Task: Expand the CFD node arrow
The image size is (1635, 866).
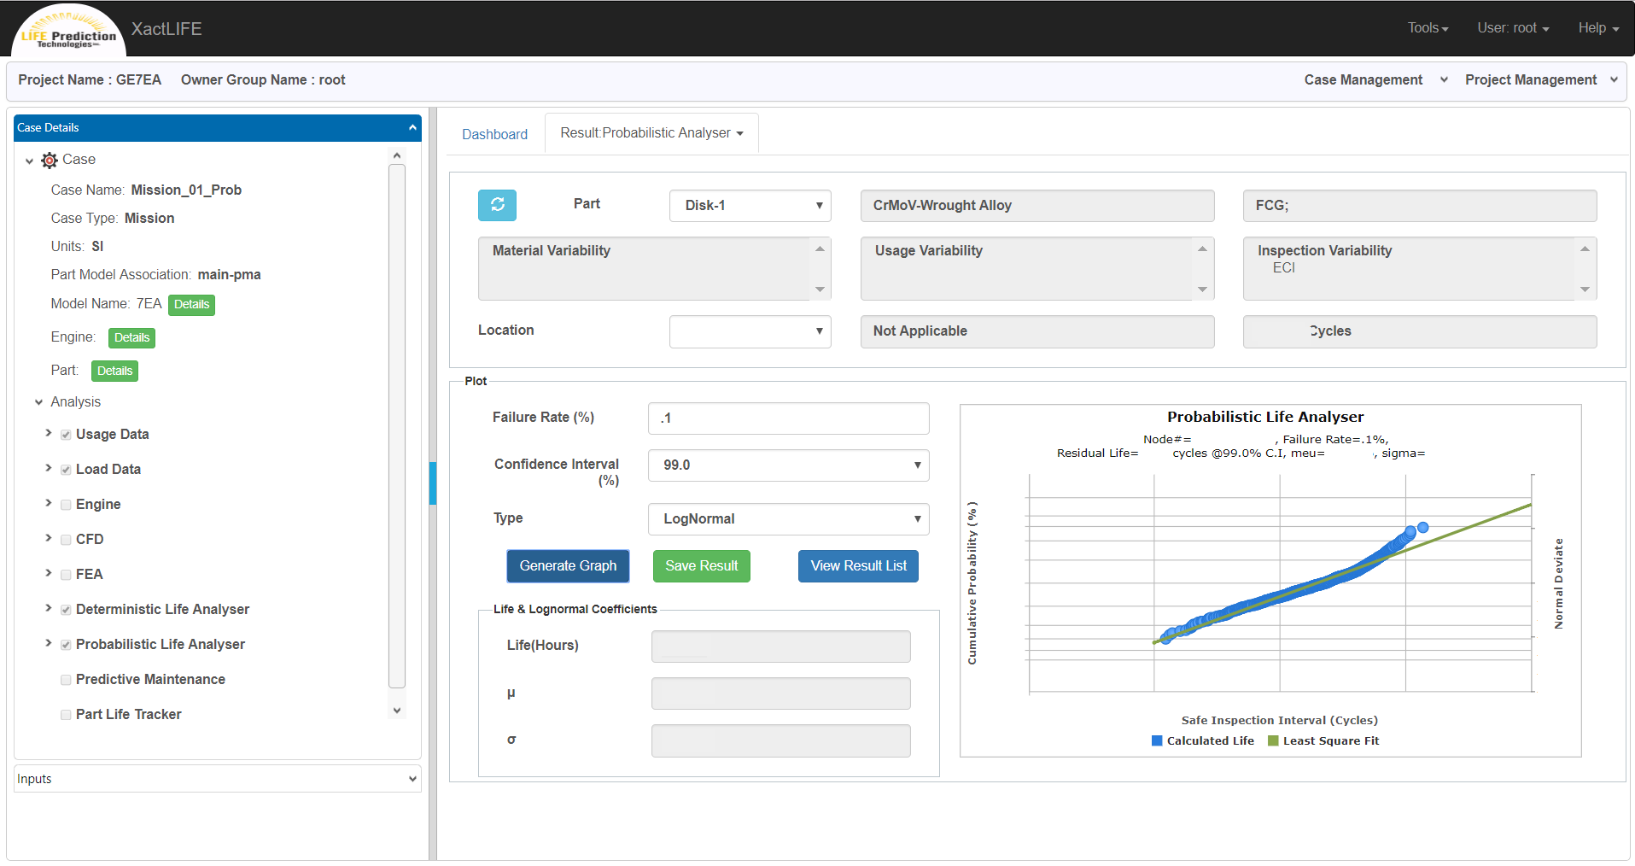Action: pos(49,538)
